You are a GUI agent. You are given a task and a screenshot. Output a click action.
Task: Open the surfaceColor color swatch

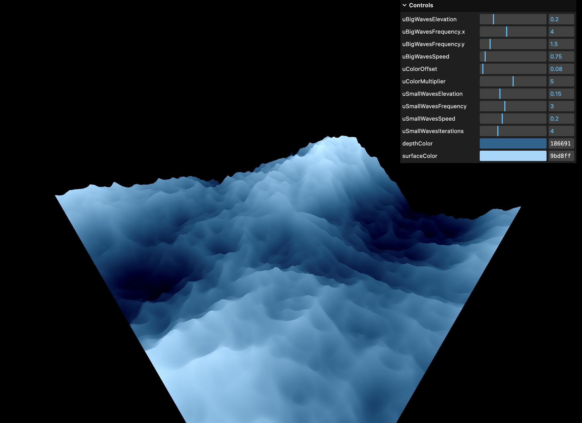pyautogui.click(x=513, y=156)
